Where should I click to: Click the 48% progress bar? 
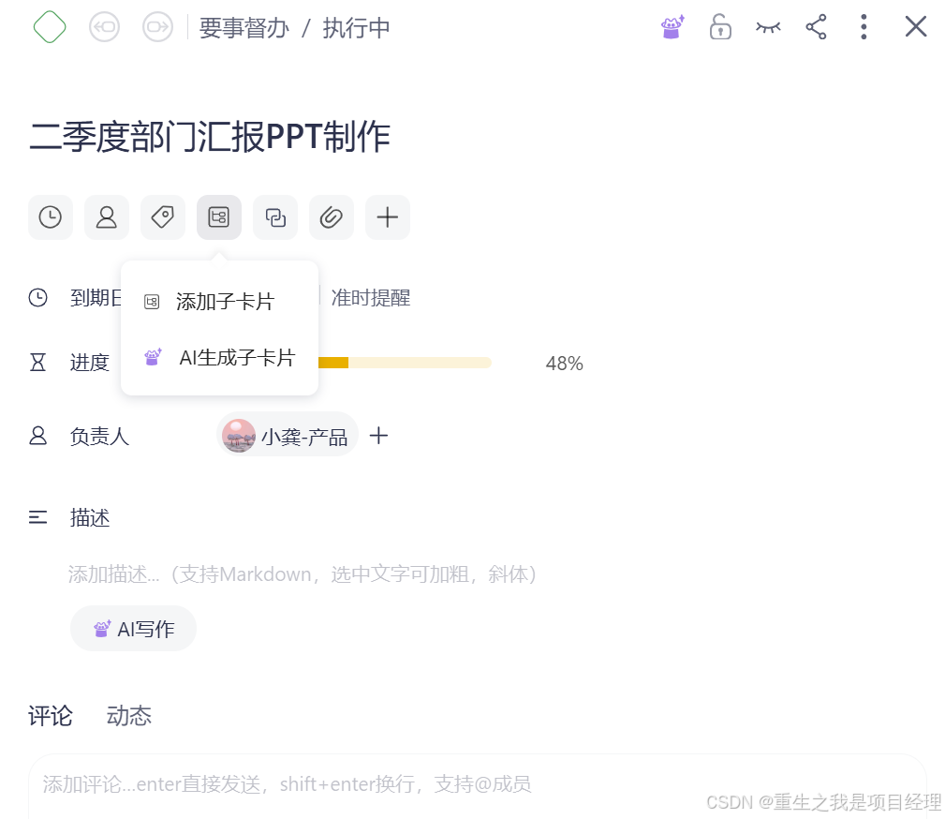click(x=405, y=363)
